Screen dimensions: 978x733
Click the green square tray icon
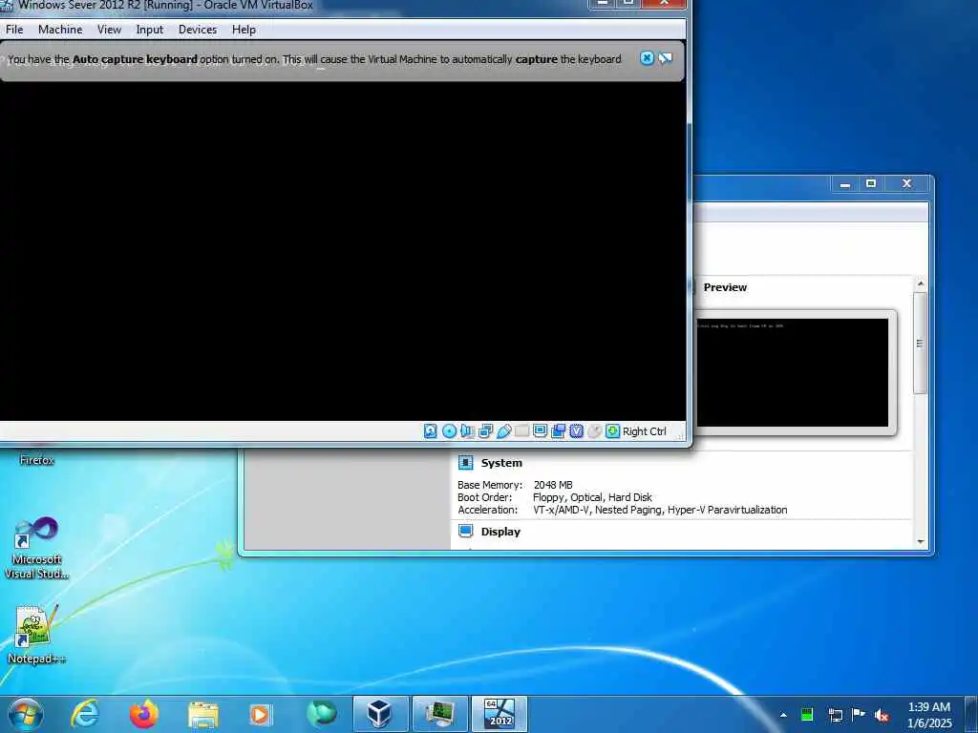tap(807, 715)
